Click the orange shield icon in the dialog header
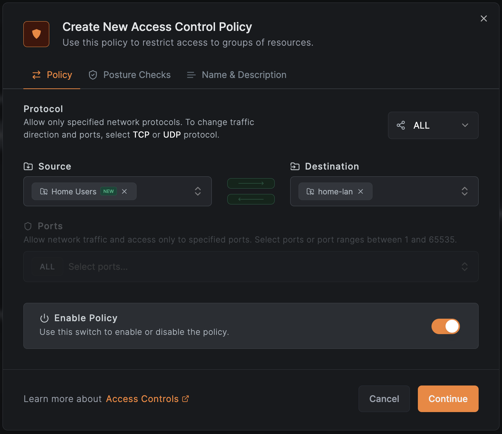 point(36,34)
